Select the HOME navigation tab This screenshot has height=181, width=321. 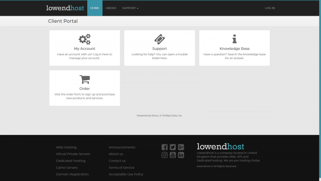(95, 8)
